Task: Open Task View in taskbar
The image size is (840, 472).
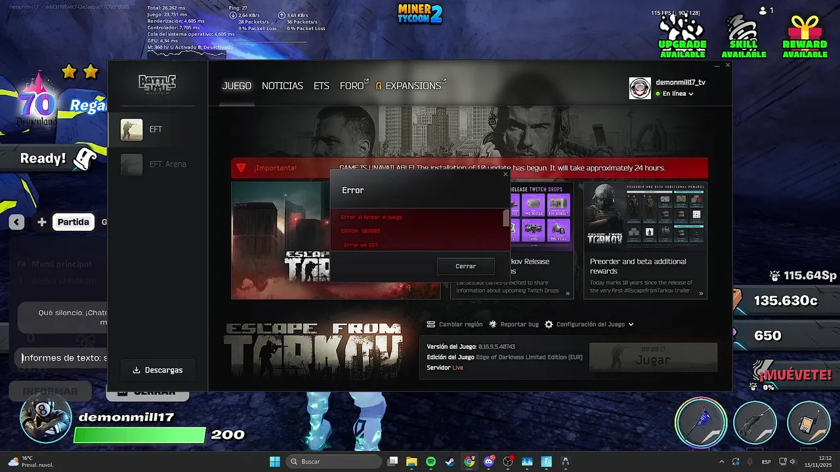Action: (x=392, y=462)
